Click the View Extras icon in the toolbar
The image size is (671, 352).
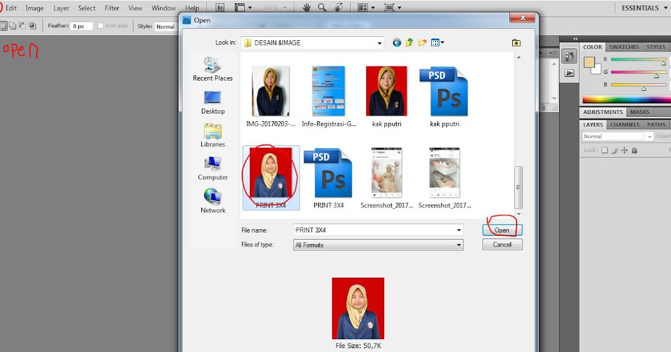pos(240,7)
